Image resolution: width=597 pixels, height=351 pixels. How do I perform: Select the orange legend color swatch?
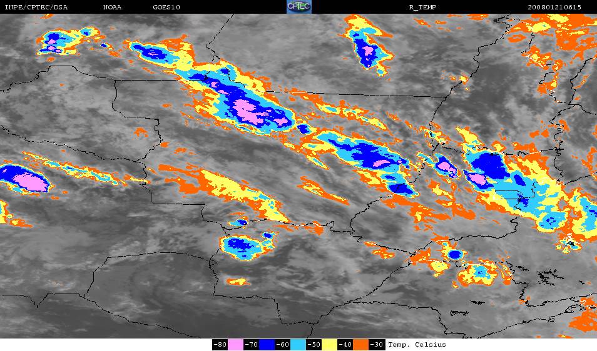click(x=360, y=345)
